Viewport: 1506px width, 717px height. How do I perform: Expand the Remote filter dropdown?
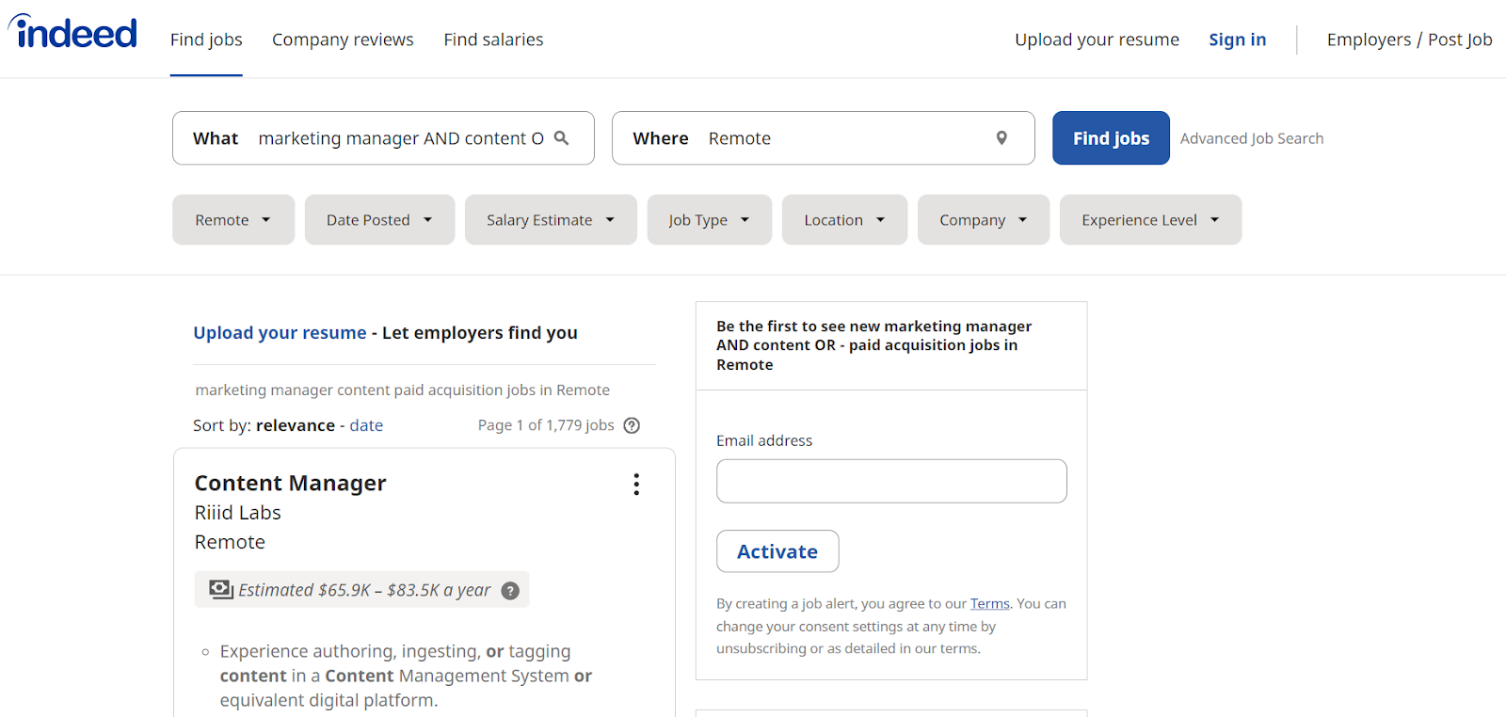pyautogui.click(x=233, y=220)
